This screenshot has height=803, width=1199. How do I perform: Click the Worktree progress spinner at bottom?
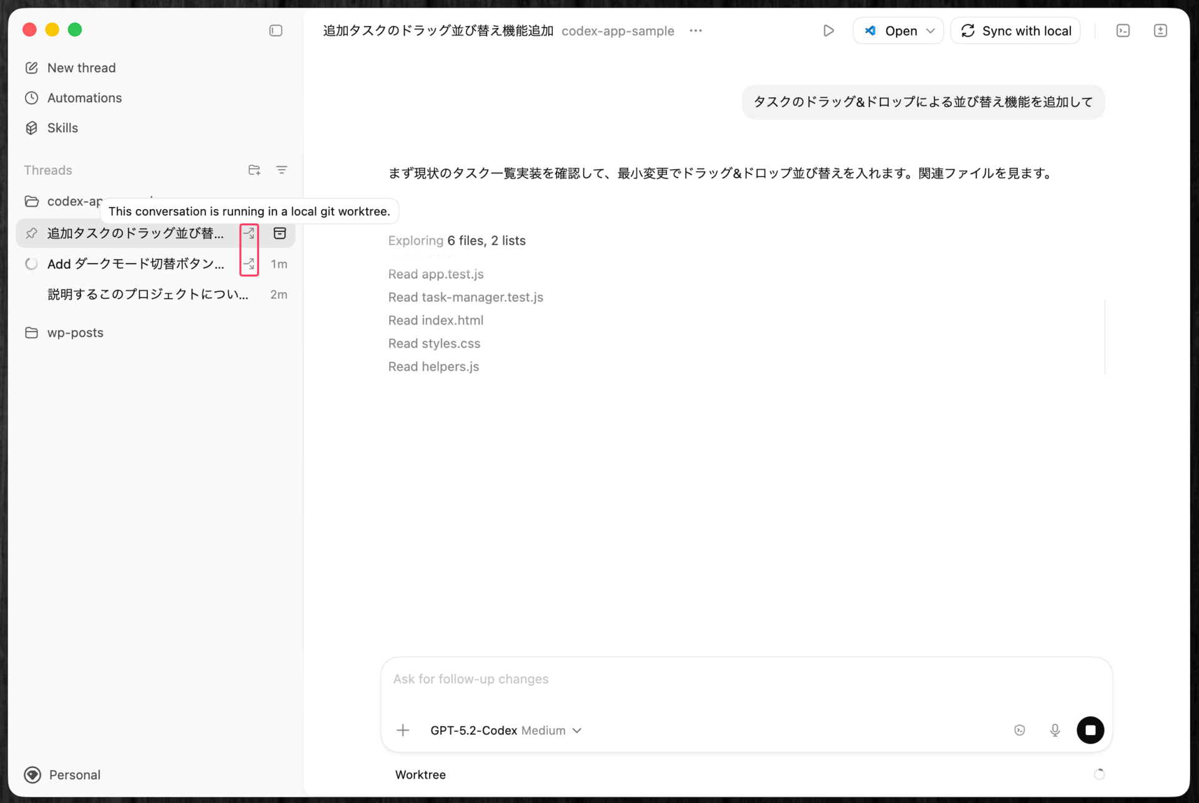[x=1100, y=774]
